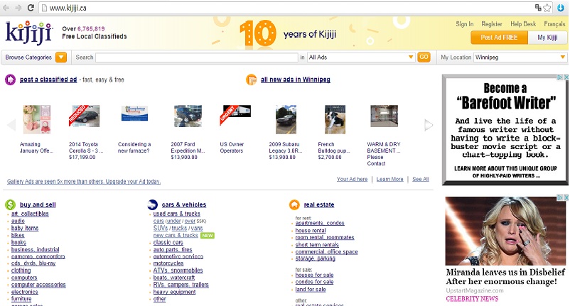Click the green buy and sell icon
The height and width of the screenshot is (306, 570).
click(11, 204)
